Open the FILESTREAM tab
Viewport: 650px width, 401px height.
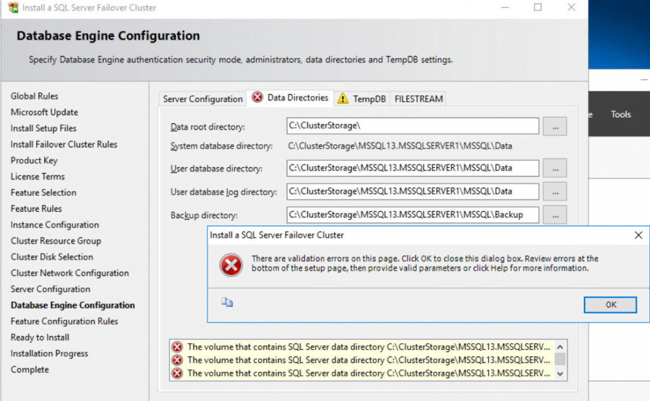pos(418,99)
